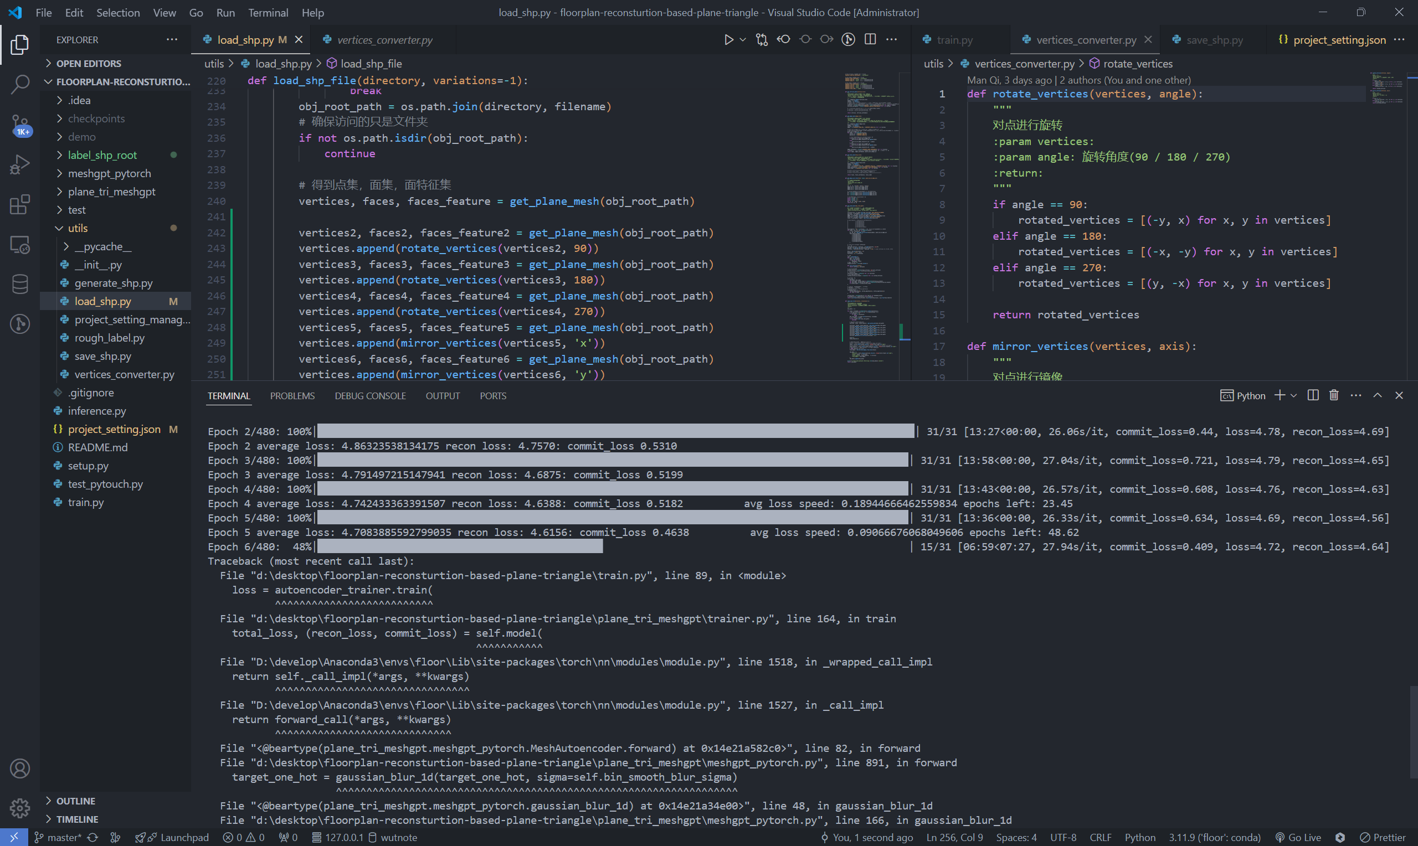Expand the meshgpt_pytorch folder
The width and height of the screenshot is (1418, 846).
[x=110, y=173]
